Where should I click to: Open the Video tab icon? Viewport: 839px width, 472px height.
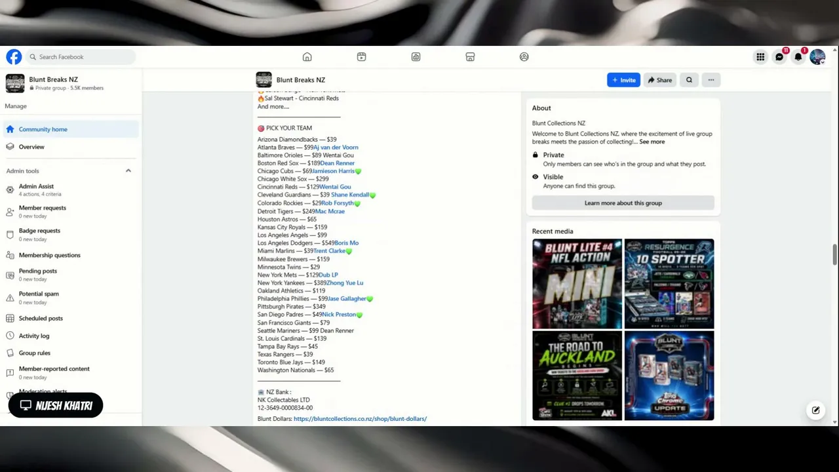pos(361,57)
